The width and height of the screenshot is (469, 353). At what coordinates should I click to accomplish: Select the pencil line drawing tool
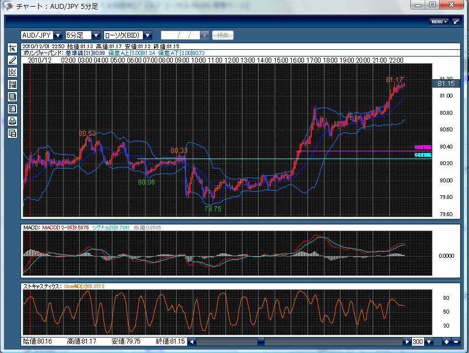12,60
